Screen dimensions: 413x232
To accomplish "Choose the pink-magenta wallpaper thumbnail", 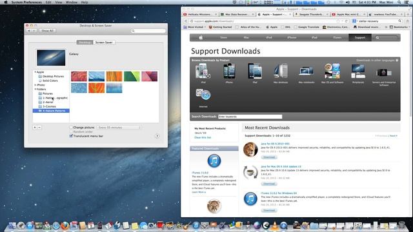I will click(149, 76).
